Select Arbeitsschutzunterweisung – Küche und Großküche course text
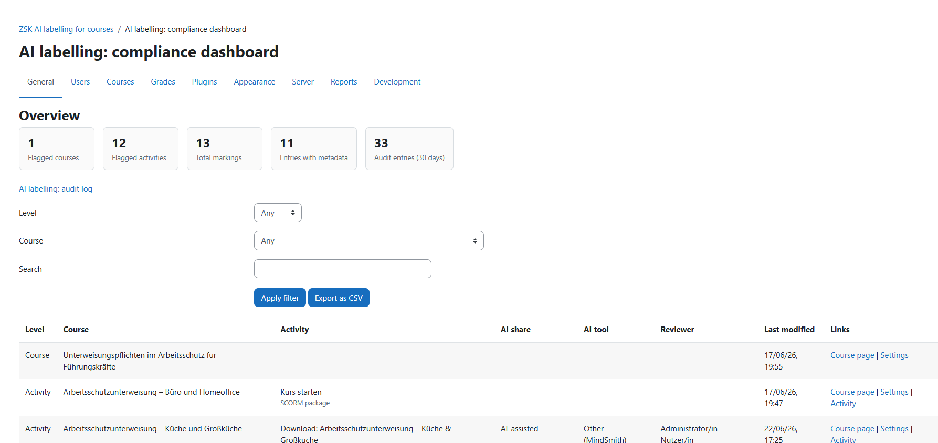This screenshot has width=938, height=443. (x=153, y=429)
